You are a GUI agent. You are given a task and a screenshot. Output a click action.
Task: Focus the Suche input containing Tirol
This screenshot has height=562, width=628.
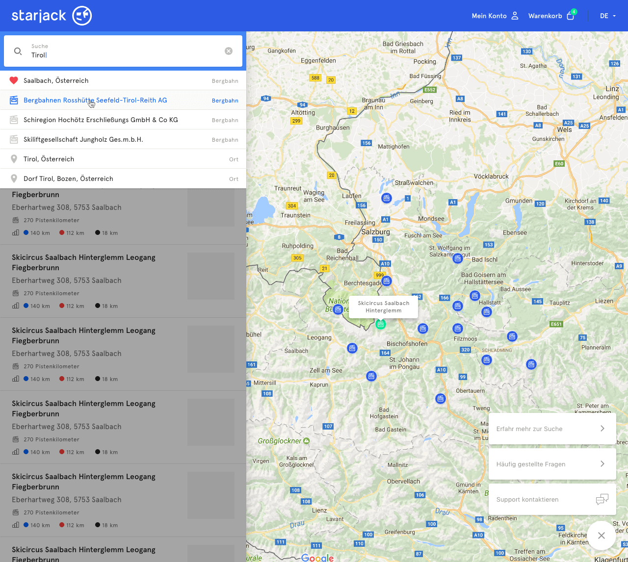(123, 51)
